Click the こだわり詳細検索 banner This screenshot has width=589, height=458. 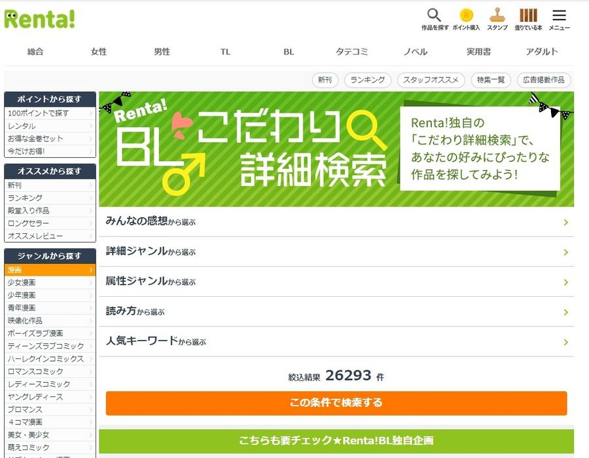pyautogui.click(x=336, y=149)
